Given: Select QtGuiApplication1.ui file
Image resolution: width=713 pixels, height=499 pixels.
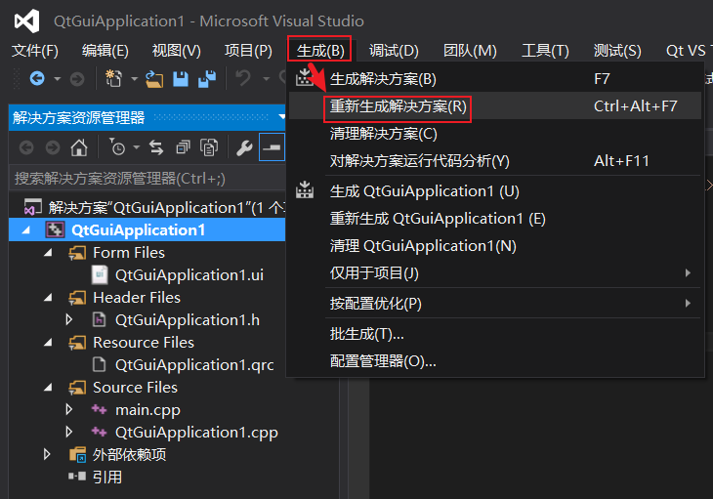Looking at the screenshot, I should (189, 275).
